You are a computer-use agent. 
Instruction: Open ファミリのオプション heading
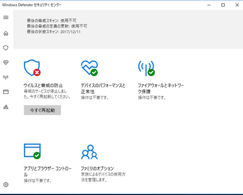(x=97, y=168)
